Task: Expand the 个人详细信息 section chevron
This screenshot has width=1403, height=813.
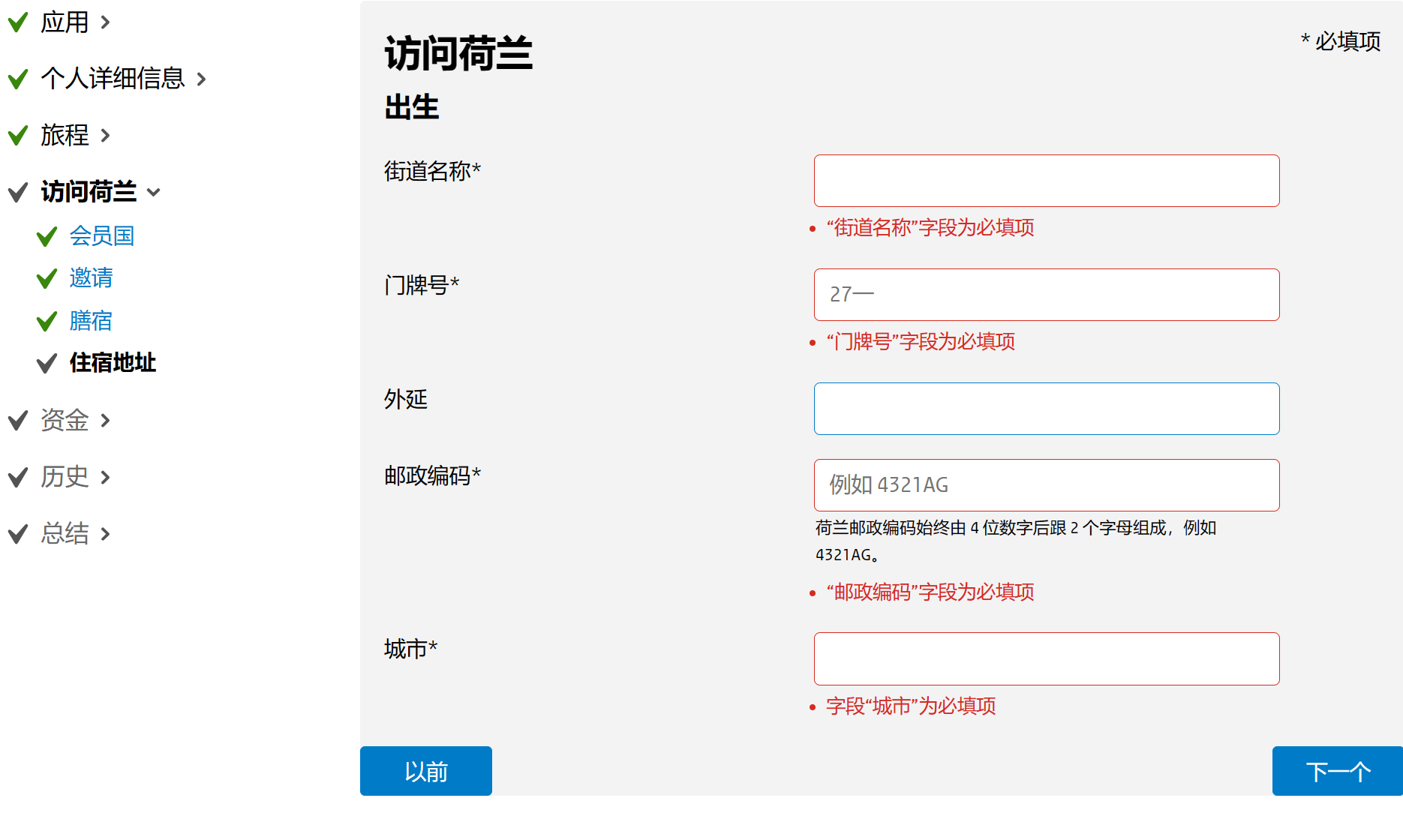Action: pos(201,79)
